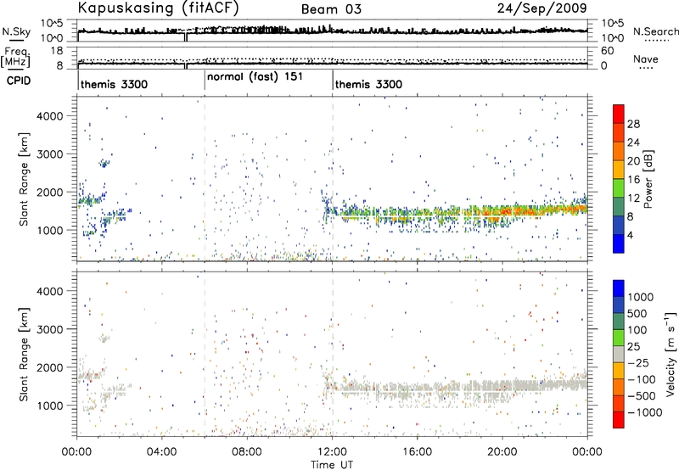Viewport: 679px width, 470px height.
Task: Pick the blue 1000 velocity colorbar segment
Action: (619, 288)
